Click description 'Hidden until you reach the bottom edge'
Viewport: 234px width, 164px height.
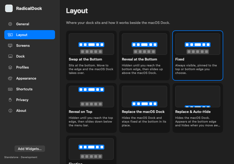142,69
